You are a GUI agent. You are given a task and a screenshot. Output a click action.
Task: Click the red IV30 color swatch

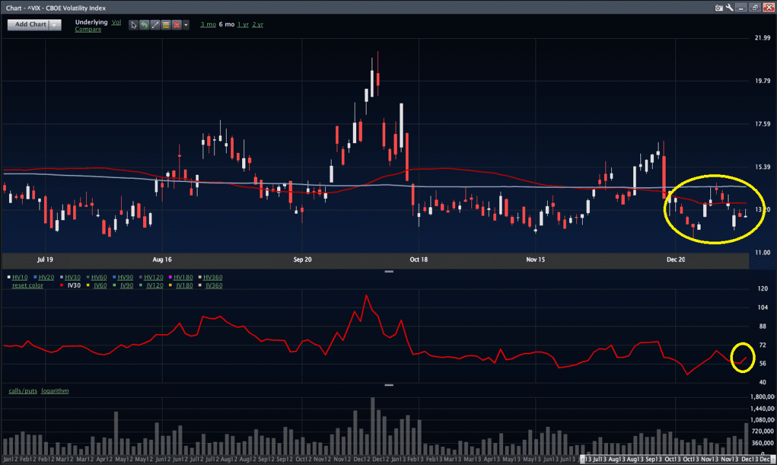(x=60, y=285)
